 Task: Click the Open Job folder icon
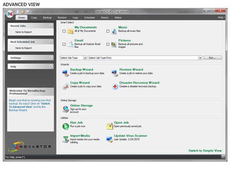click(110, 126)
